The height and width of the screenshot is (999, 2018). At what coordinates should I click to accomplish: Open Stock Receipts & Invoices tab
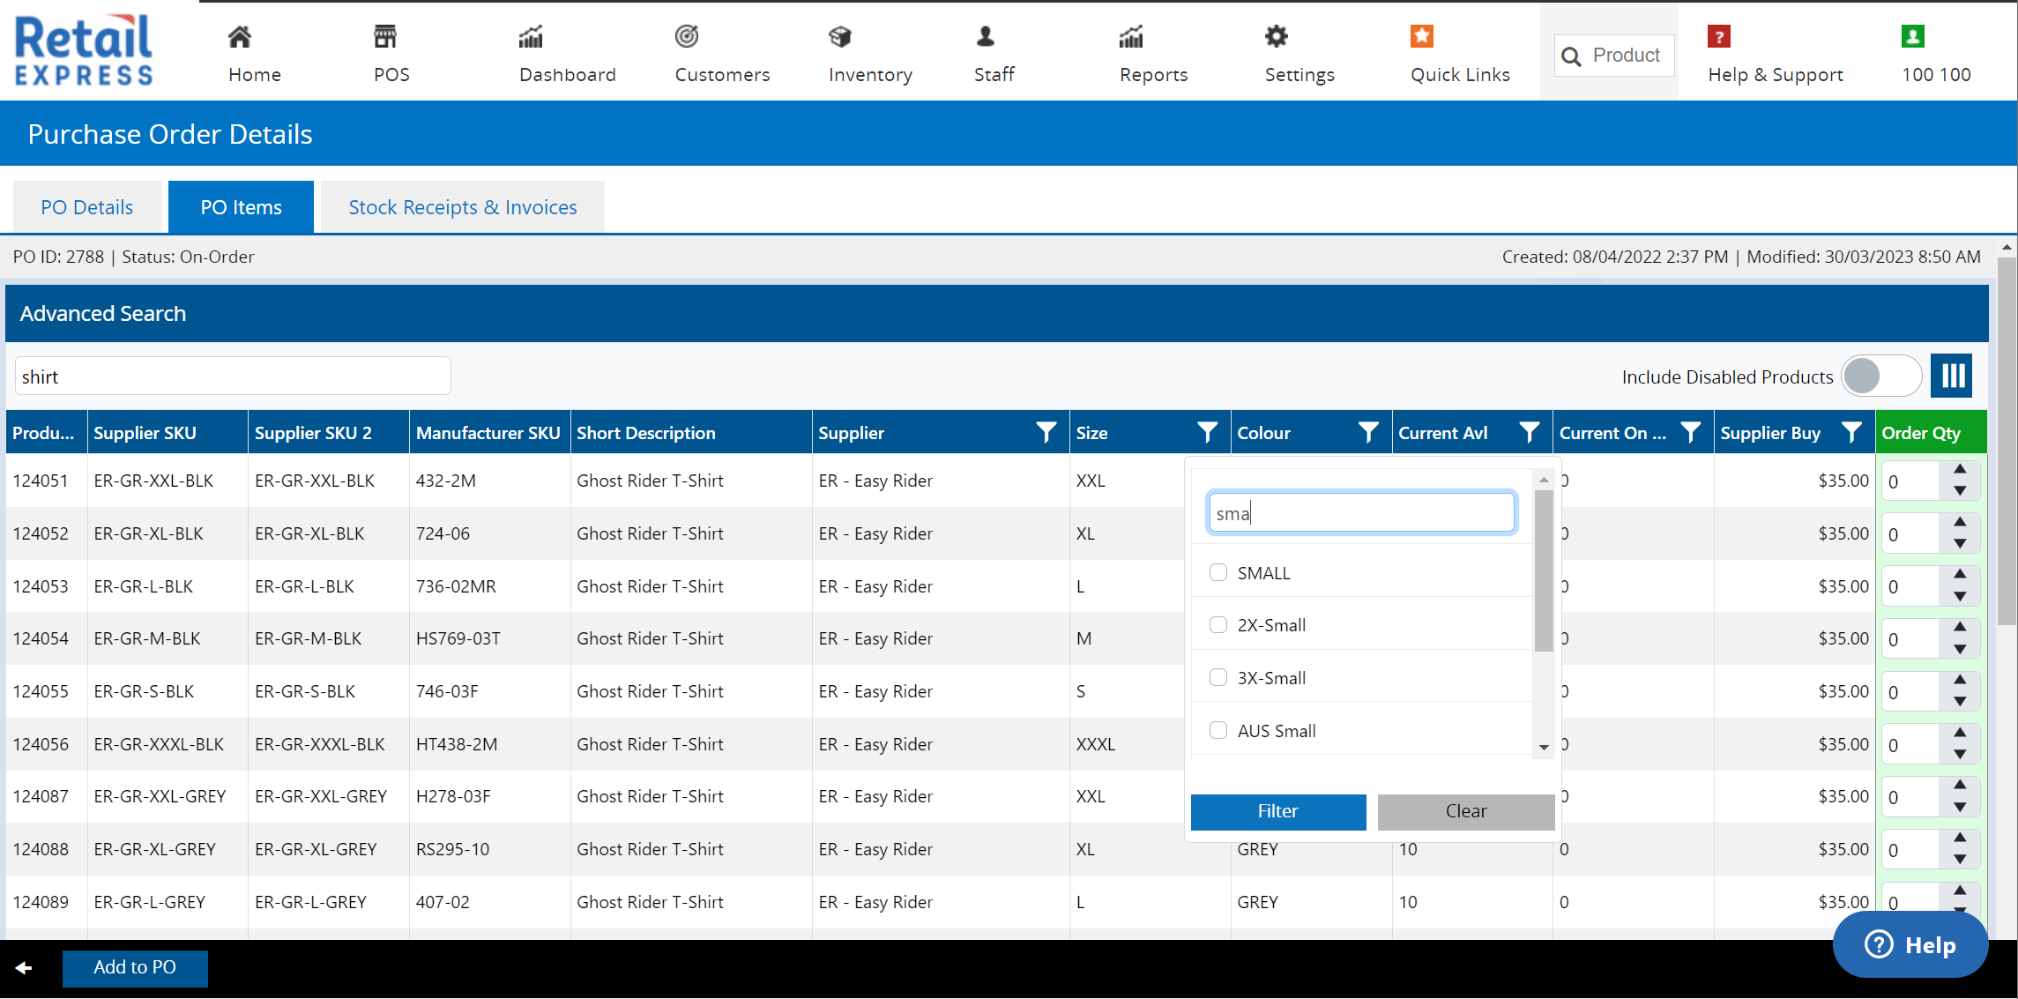(x=462, y=207)
